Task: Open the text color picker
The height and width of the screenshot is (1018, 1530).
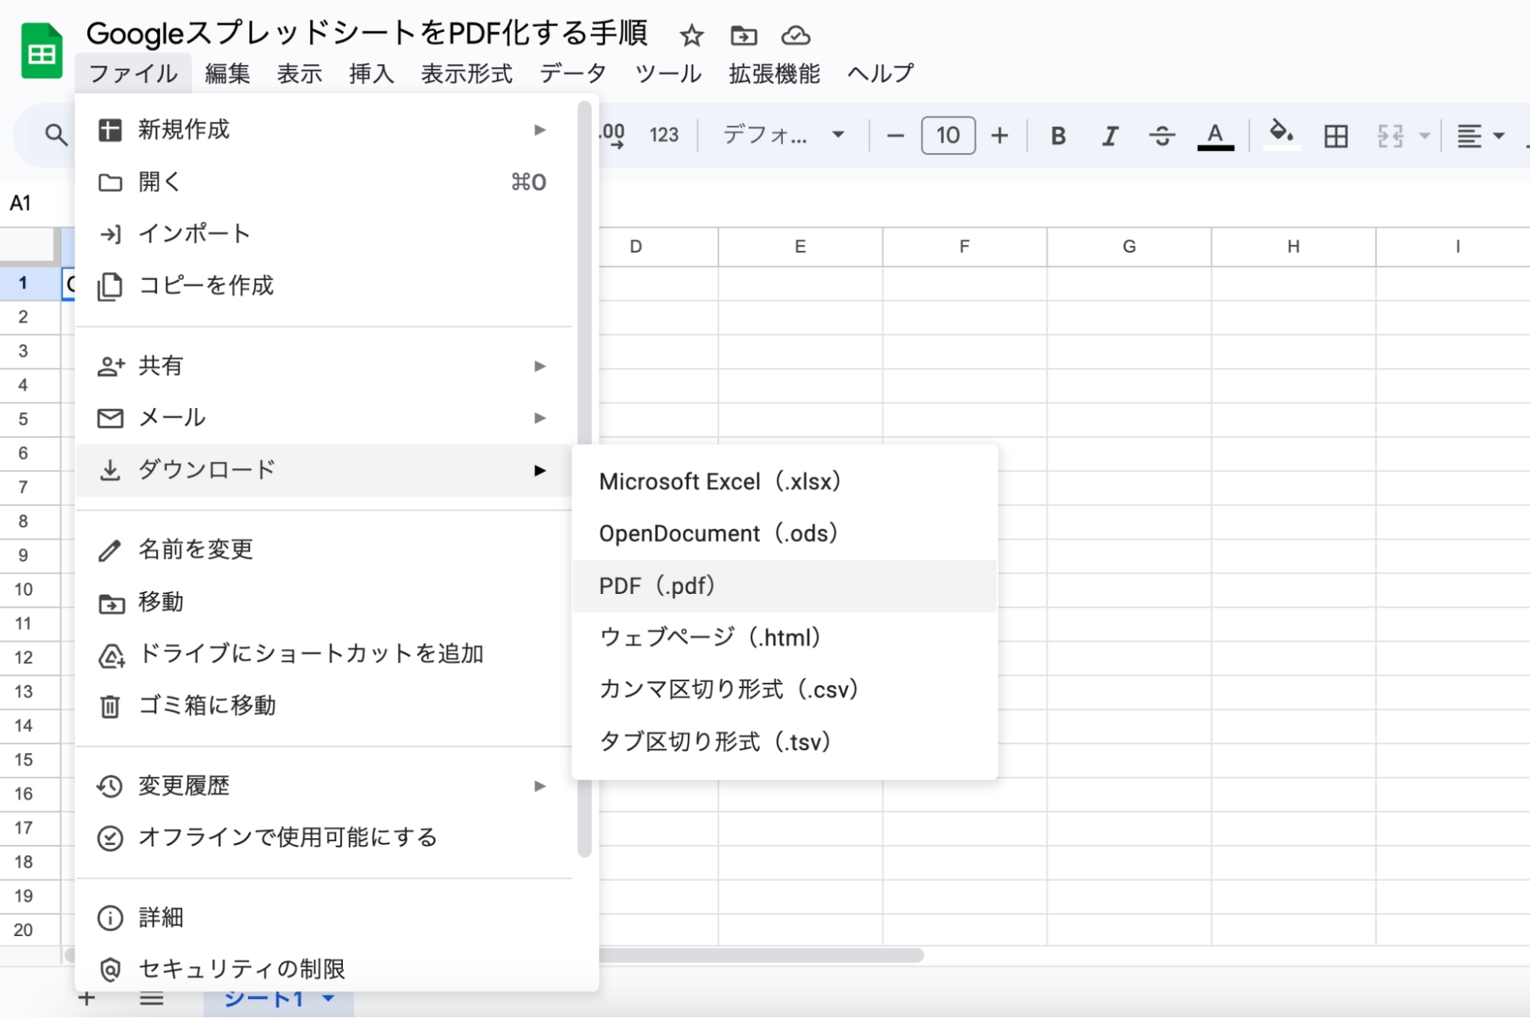Action: coord(1215,135)
